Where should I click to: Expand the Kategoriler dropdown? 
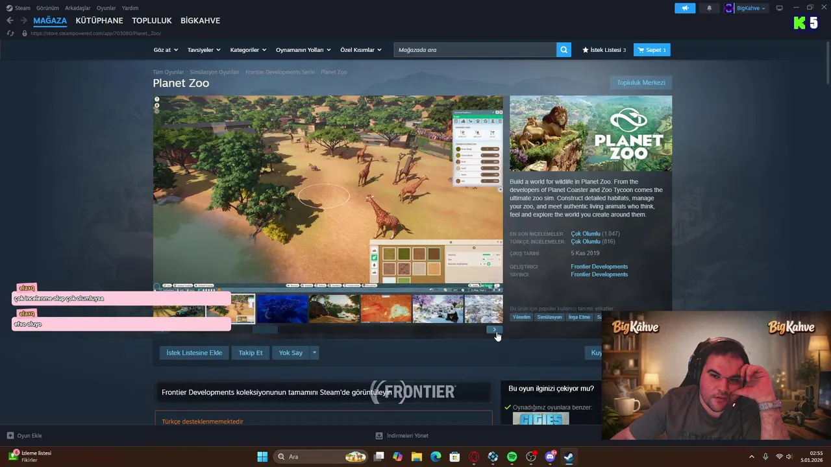[x=248, y=50]
